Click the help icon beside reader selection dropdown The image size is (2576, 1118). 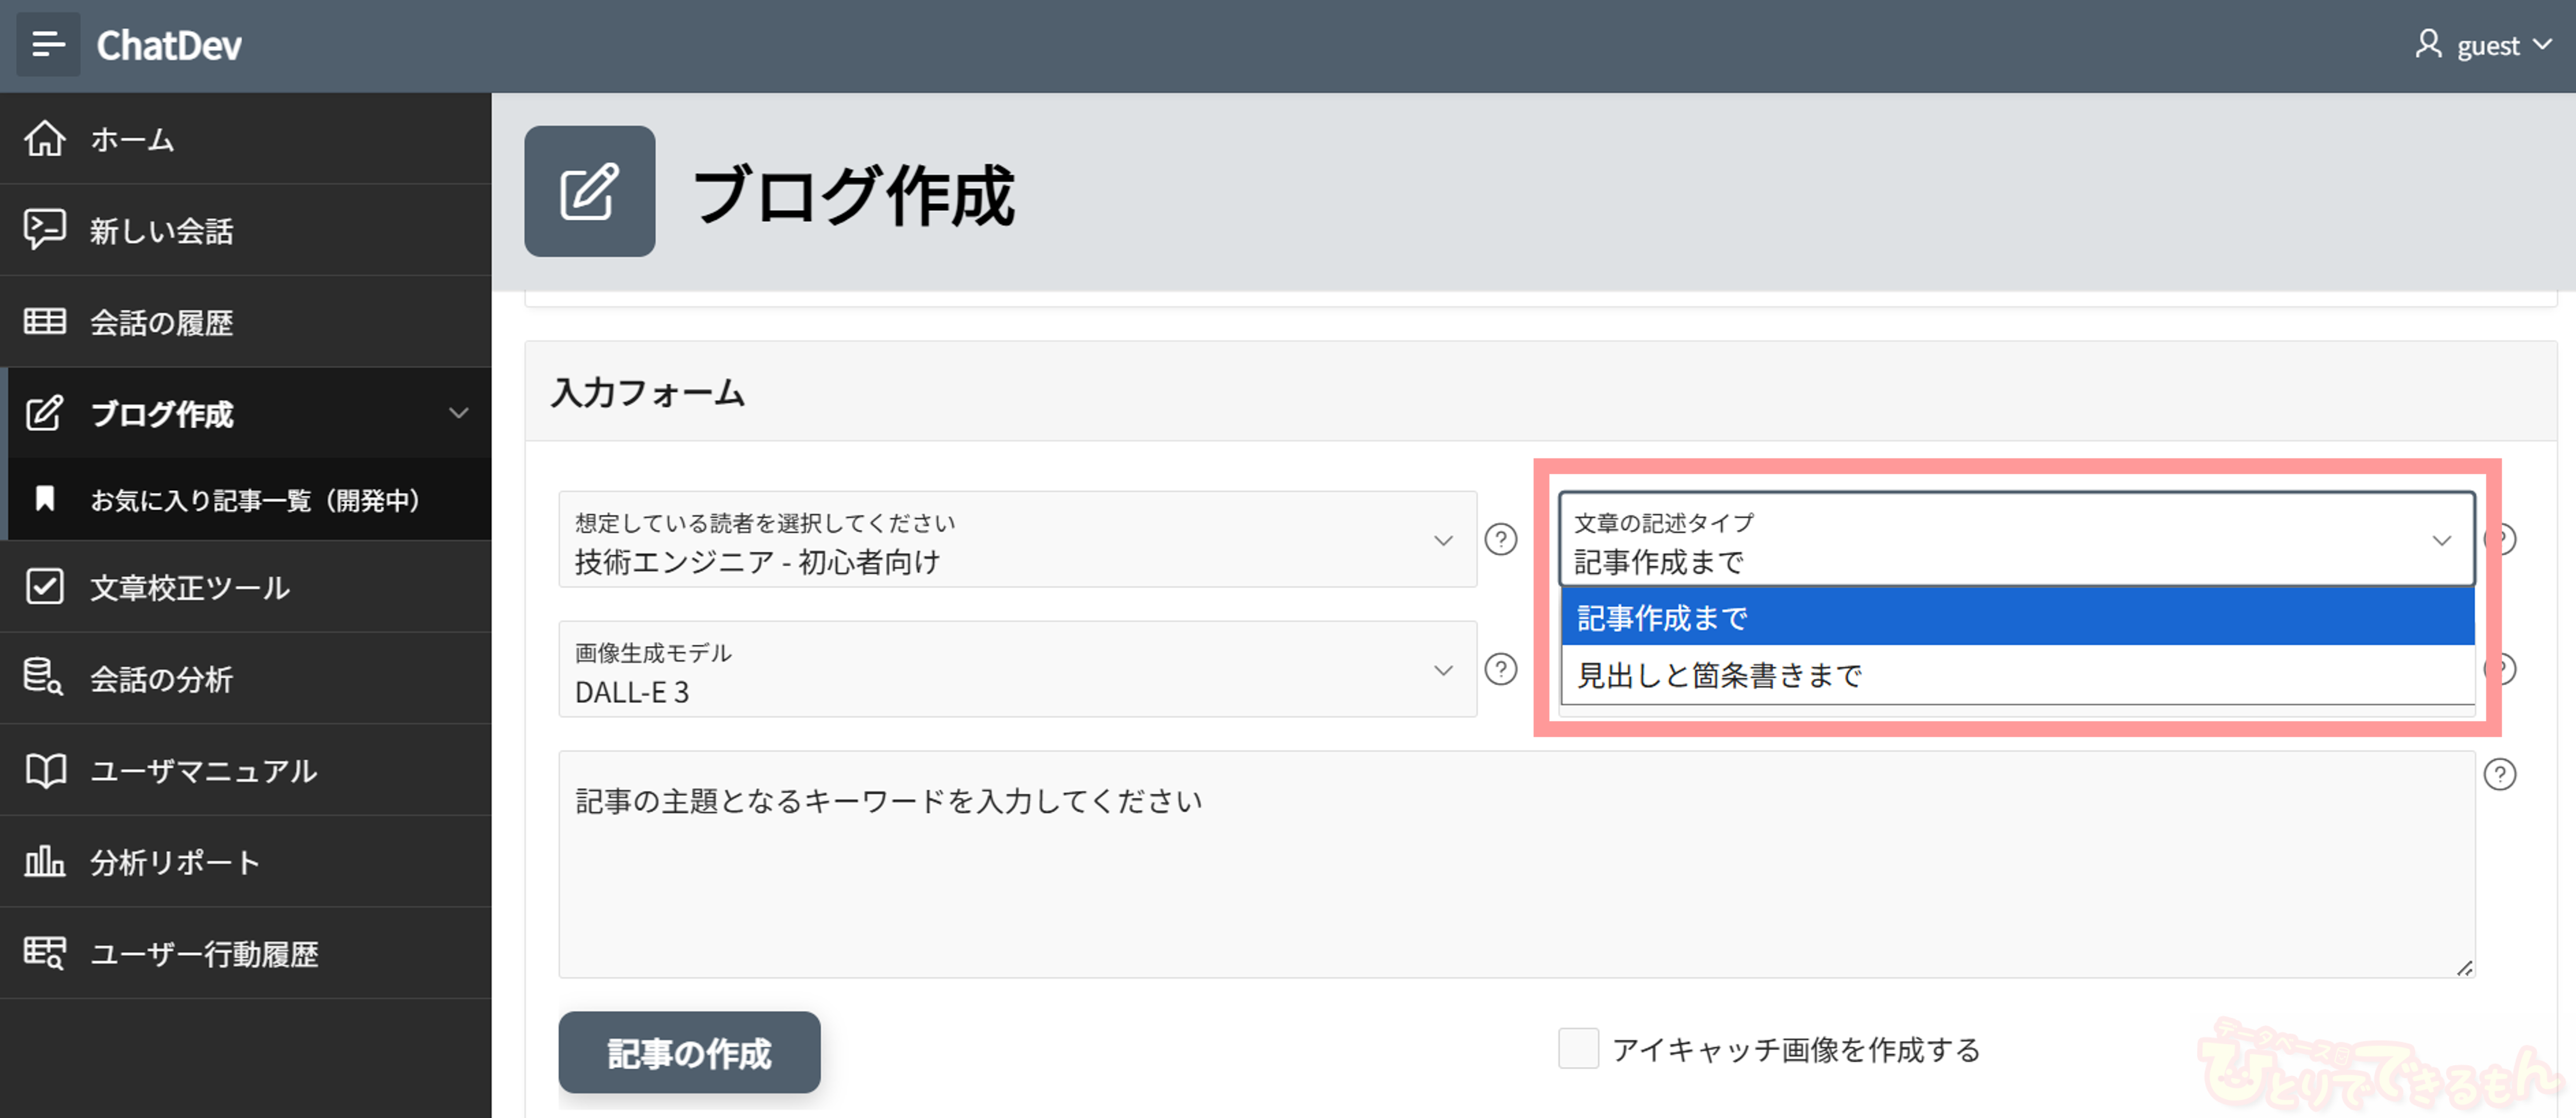point(1500,540)
